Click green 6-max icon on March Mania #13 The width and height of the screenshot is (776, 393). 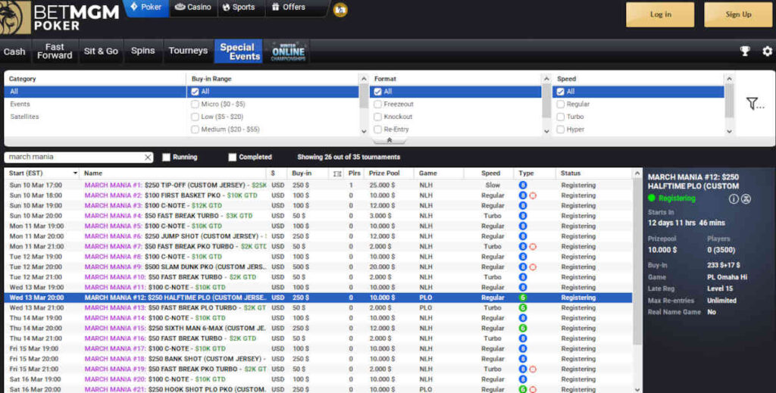click(523, 307)
